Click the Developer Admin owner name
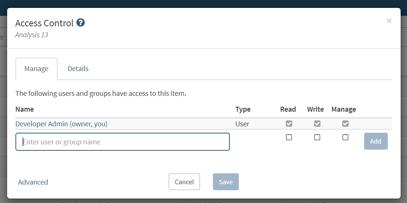407x203 pixels. pyautogui.click(x=61, y=124)
